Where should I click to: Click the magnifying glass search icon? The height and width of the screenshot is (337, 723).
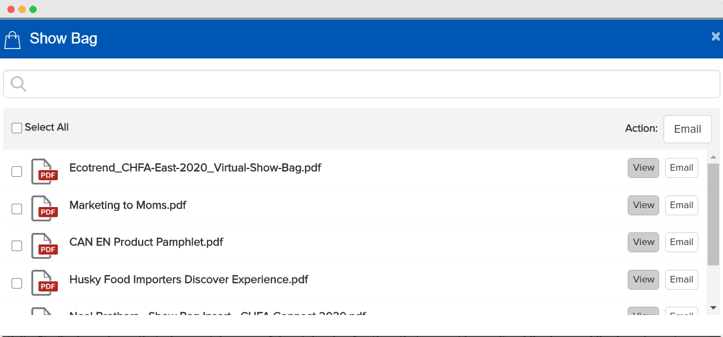point(18,84)
